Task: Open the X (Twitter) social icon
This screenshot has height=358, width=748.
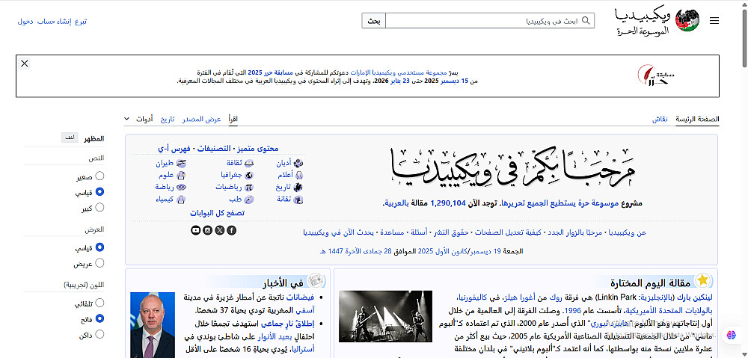Action: point(219,230)
